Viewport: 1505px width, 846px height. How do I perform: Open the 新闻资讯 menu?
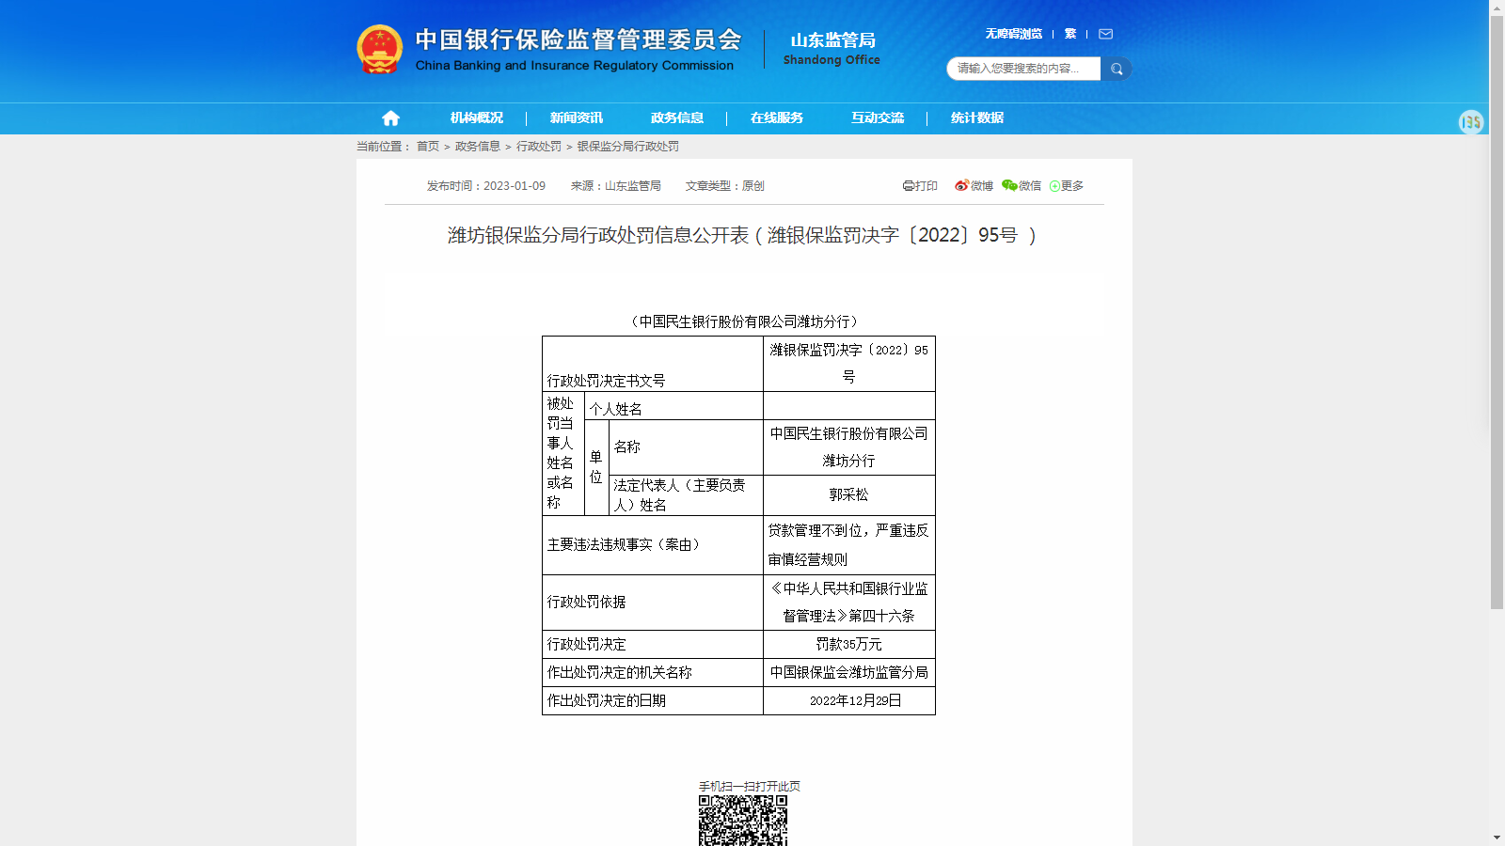[x=577, y=117]
